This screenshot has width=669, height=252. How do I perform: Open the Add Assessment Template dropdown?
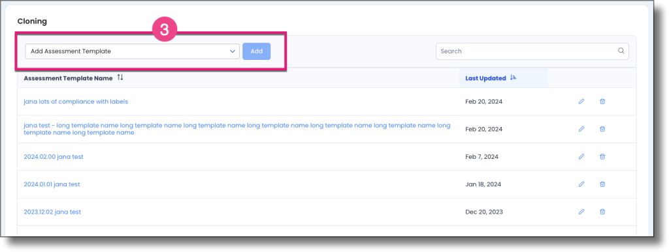coord(132,51)
